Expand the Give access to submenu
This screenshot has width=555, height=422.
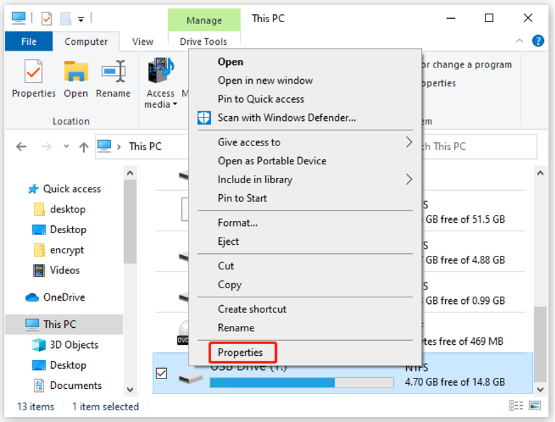tap(409, 142)
